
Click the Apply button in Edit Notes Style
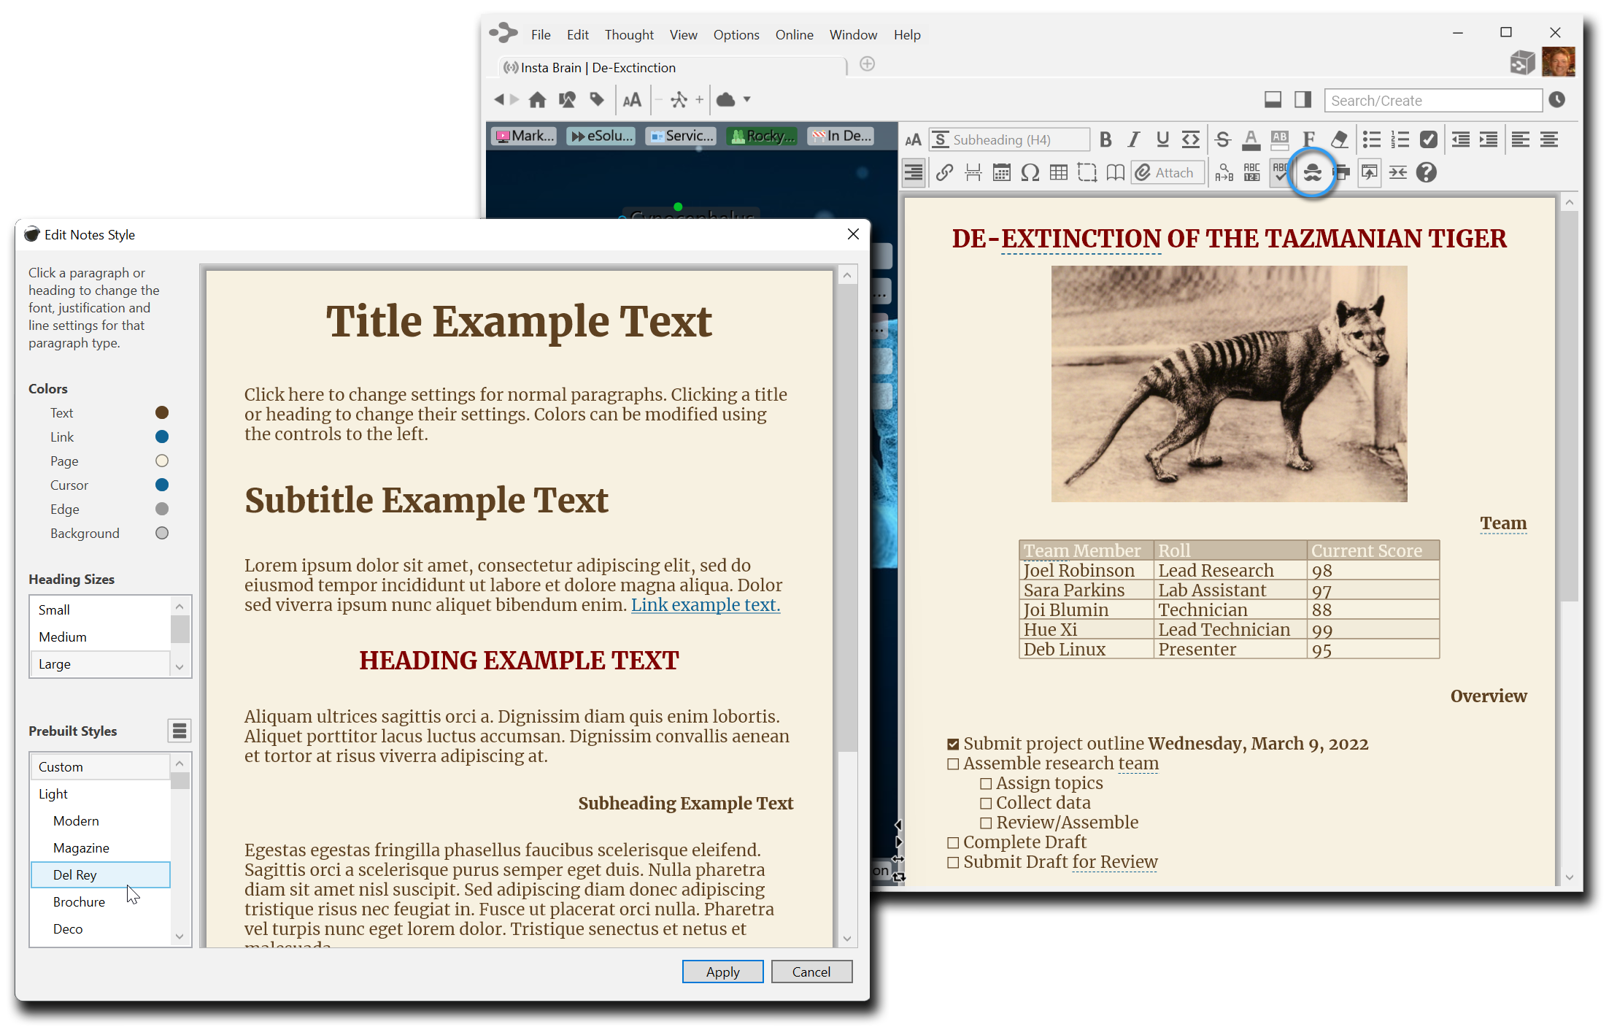point(722,972)
